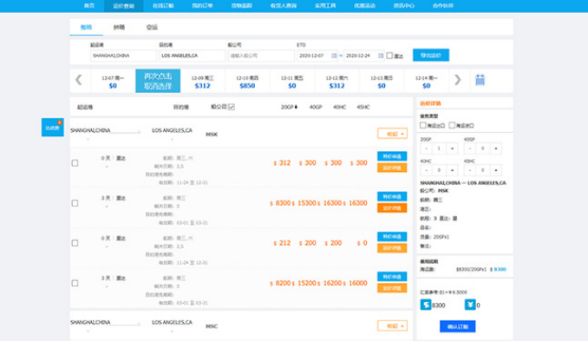Click the blue confirm order button at panel bottom

tap(458, 326)
